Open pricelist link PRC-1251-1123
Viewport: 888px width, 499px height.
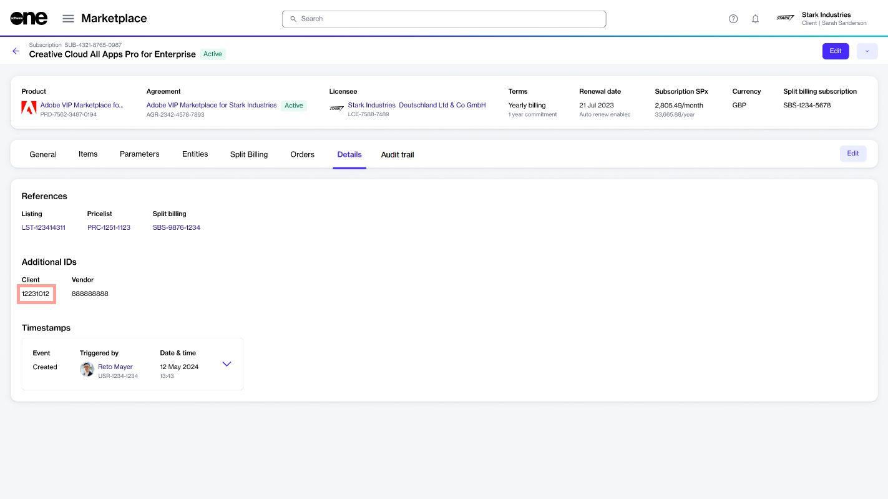click(109, 227)
